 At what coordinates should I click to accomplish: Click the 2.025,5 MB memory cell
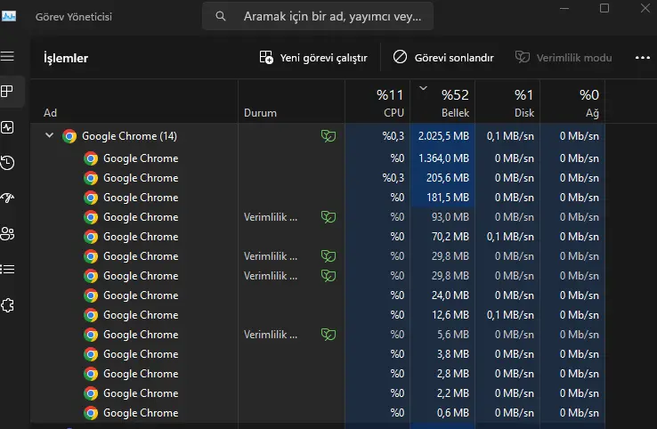coord(443,136)
